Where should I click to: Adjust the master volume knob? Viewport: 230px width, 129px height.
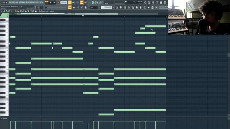point(37,7)
